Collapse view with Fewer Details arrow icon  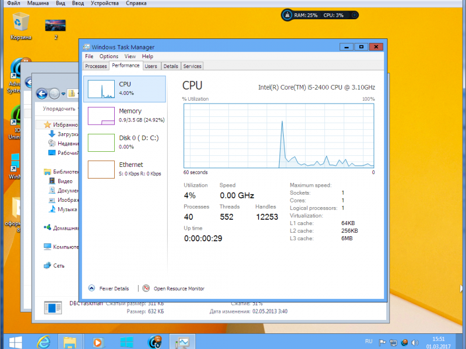click(x=91, y=288)
